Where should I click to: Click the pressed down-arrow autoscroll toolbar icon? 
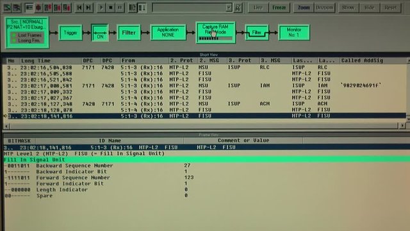click(x=142, y=8)
